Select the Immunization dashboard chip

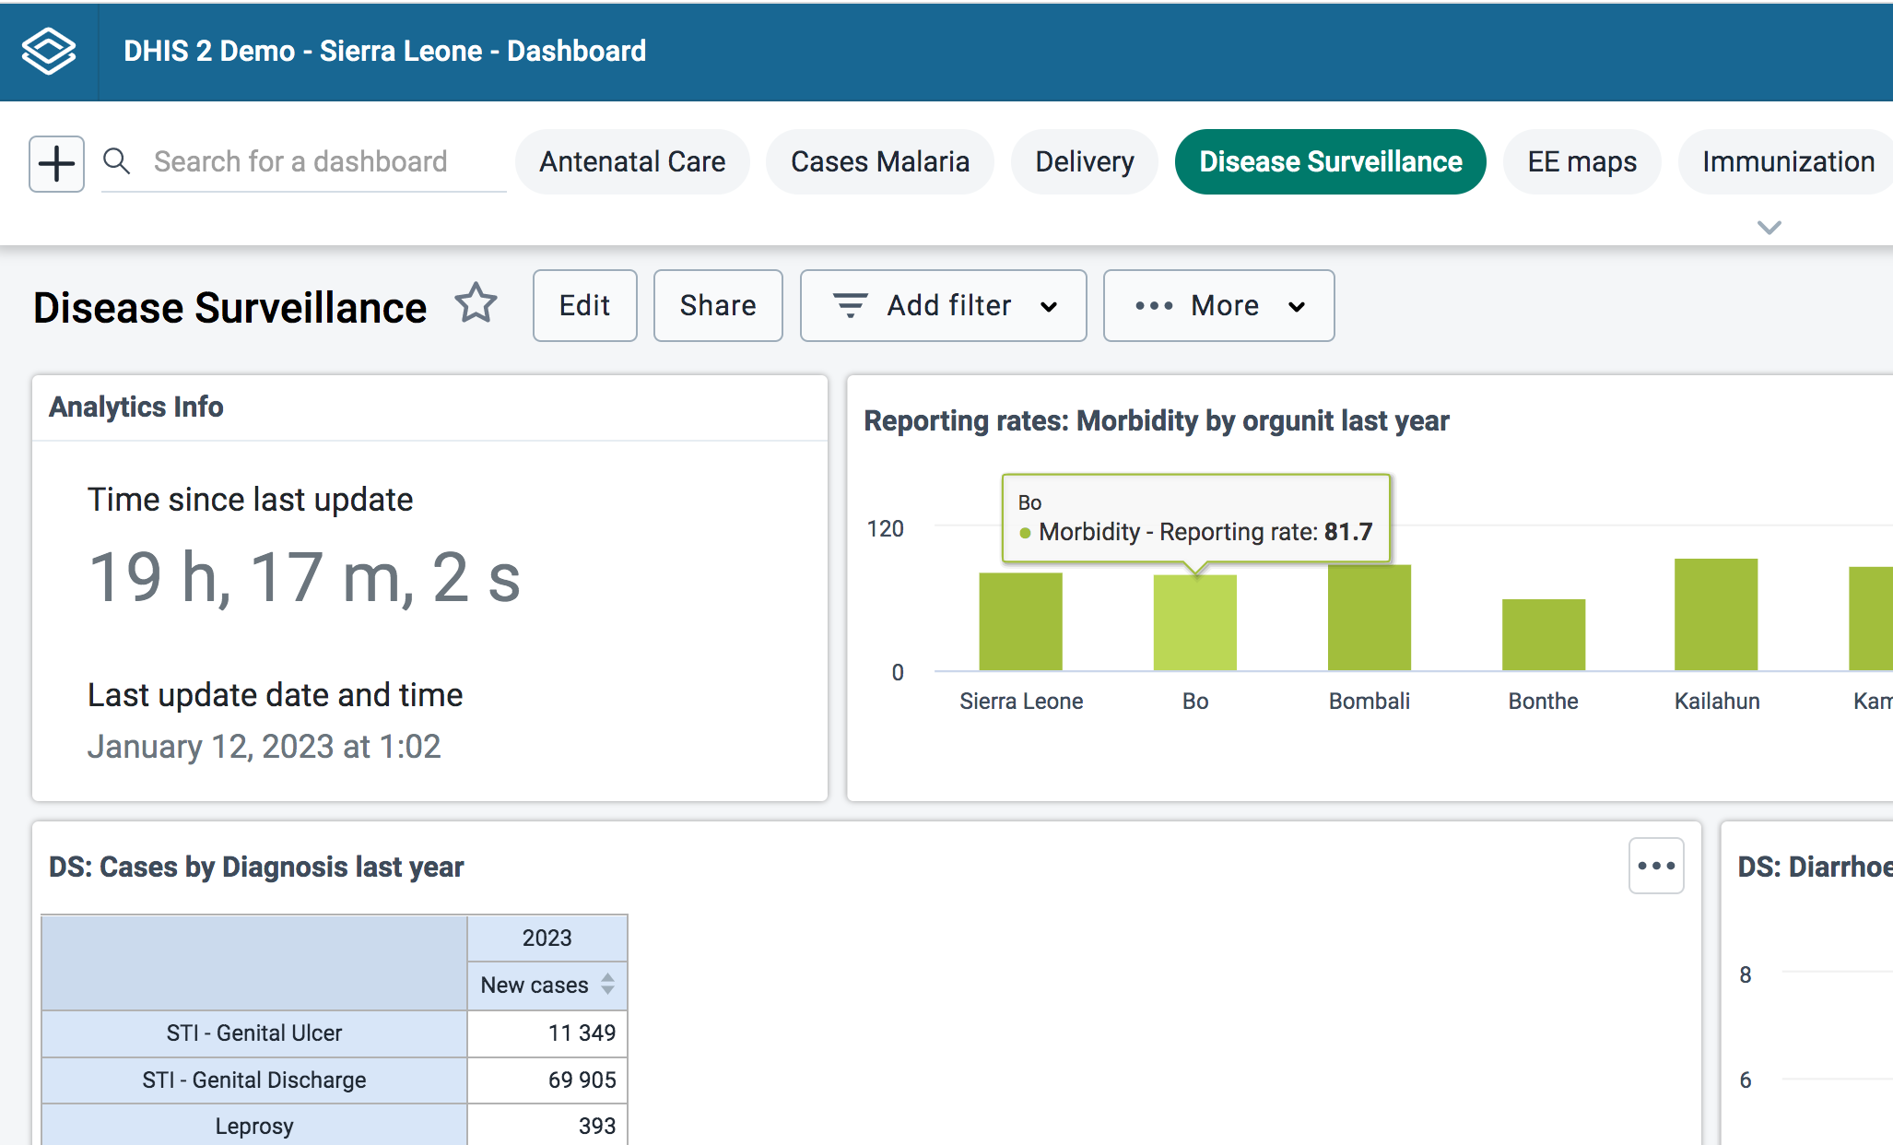pyautogui.click(x=1787, y=161)
